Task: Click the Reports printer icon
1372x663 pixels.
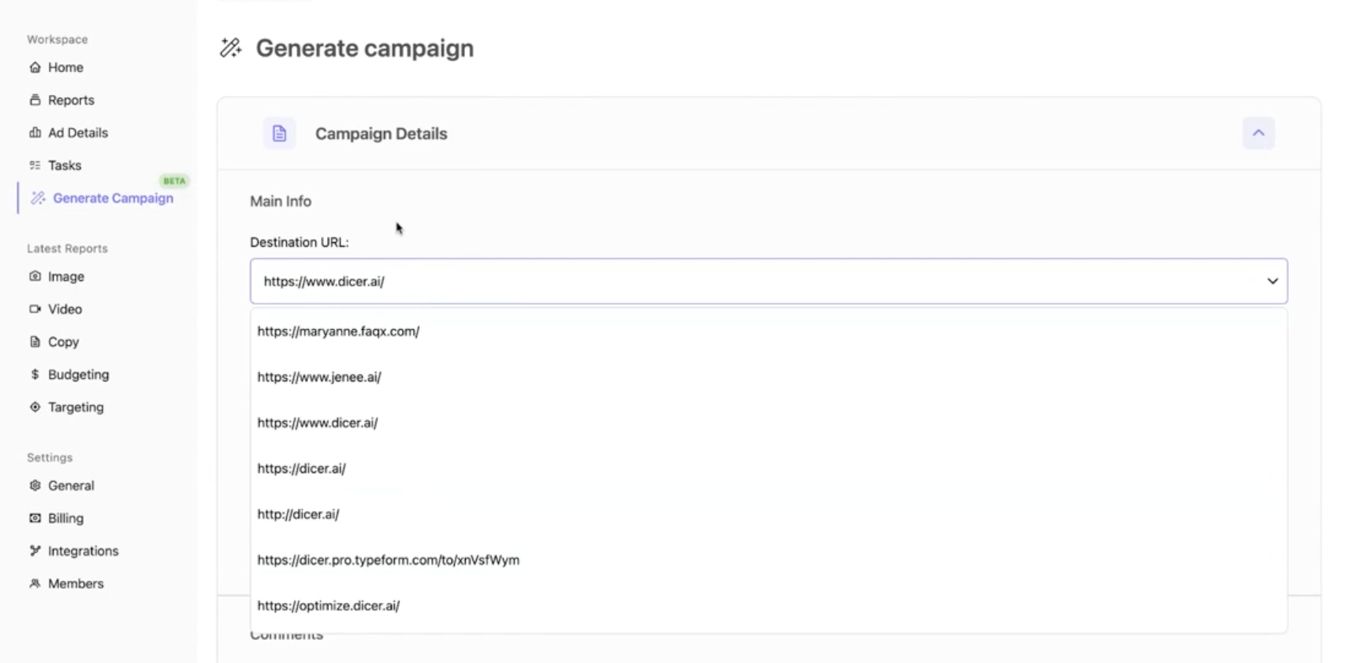Action: (35, 100)
